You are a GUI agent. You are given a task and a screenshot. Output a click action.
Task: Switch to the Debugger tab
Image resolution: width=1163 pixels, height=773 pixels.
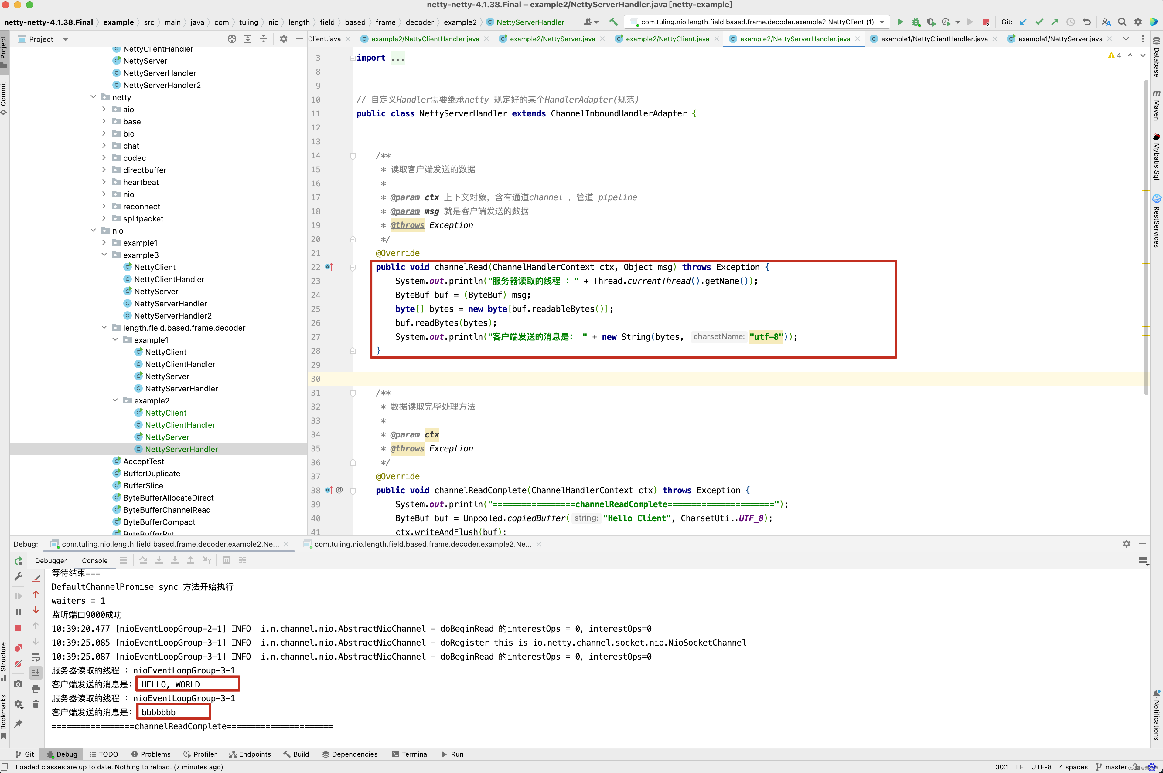click(x=51, y=561)
